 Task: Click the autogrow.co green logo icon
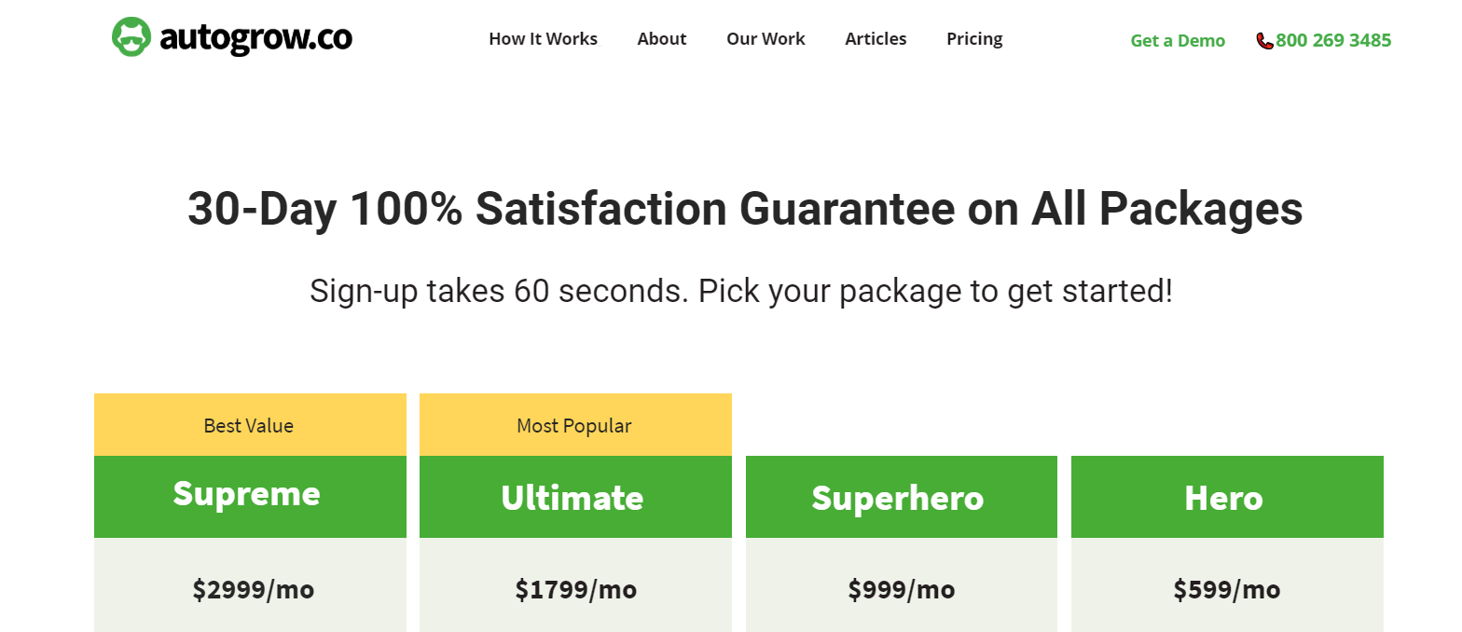(x=131, y=36)
